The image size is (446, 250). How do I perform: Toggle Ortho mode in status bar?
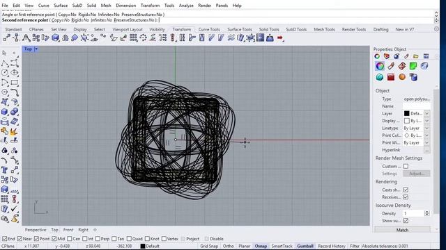tap(228, 246)
